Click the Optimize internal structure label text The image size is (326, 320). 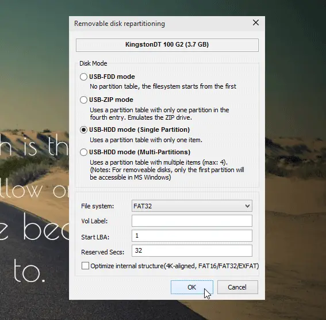[x=175, y=266]
